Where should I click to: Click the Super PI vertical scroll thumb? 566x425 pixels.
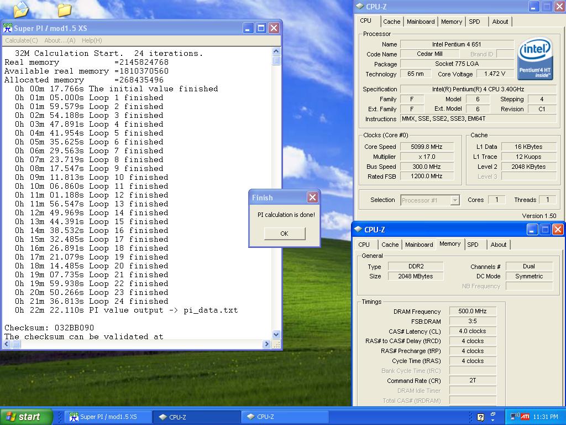pyautogui.click(x=276, y=60)
